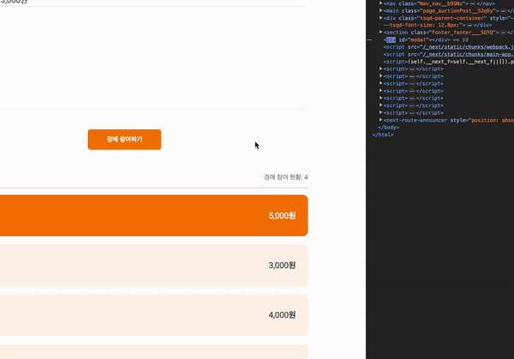The image size is (514, 359).
Task: Select the highlighted 5,000원 bid card
Action: 153,215
